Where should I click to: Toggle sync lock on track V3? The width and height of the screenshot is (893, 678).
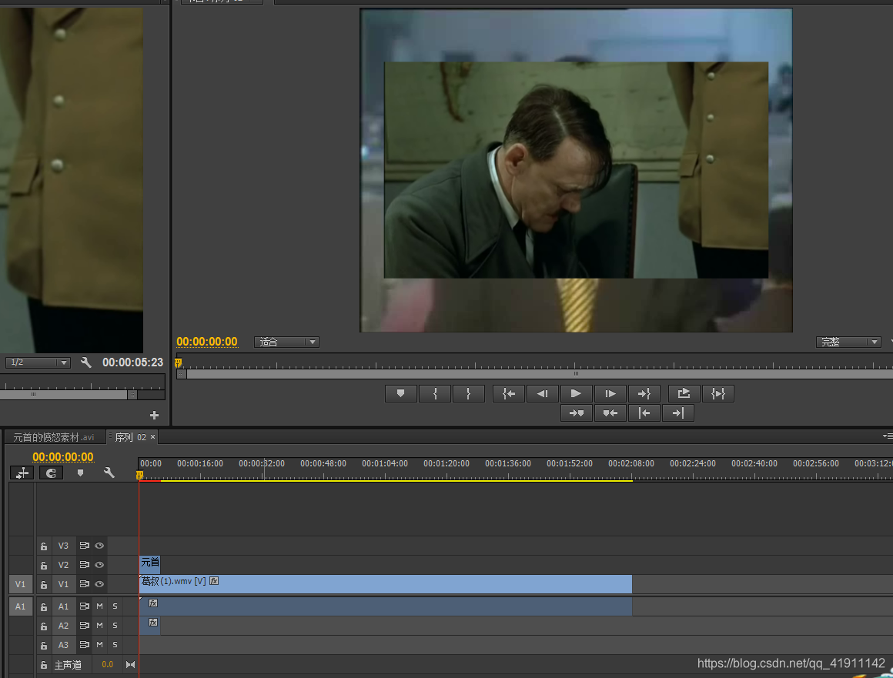click(x=84, y=546)
